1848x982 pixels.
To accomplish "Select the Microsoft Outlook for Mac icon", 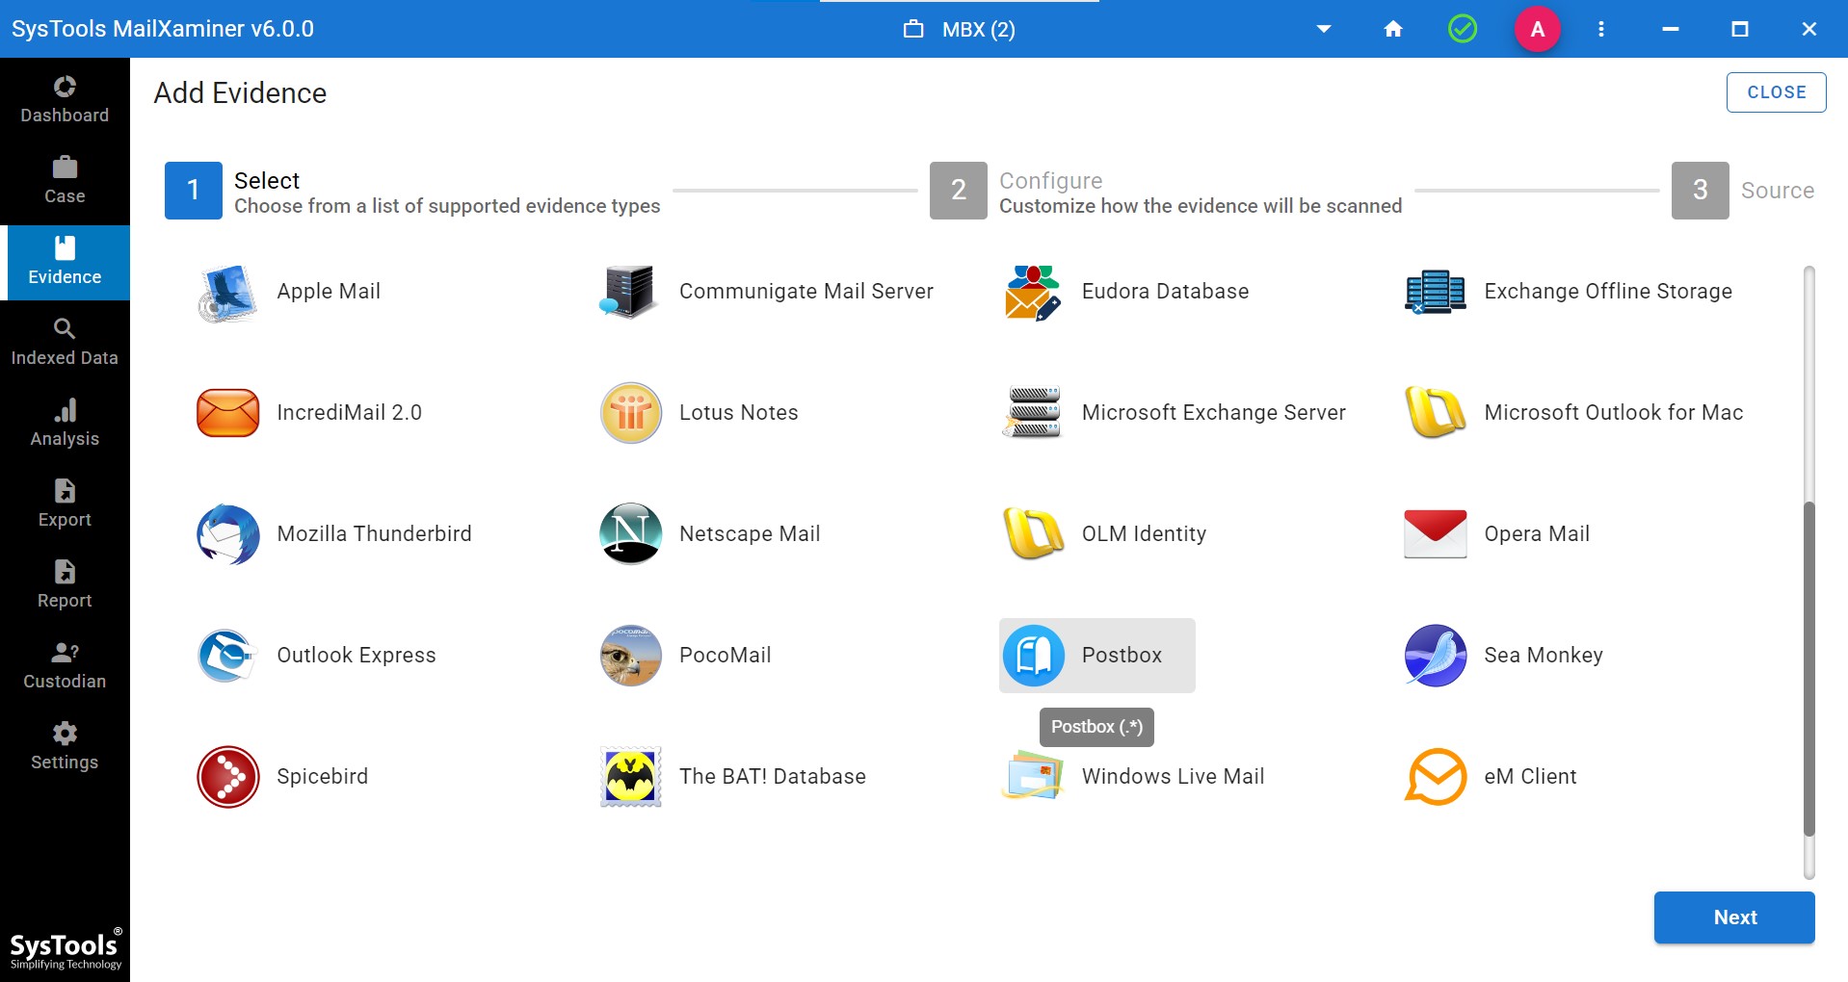I will (1436, 413).
